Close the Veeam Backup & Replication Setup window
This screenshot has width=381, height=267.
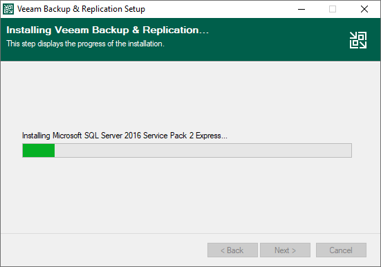(x=364, y=9)
